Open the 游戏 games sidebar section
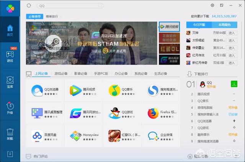This screenshot has width=245, height=162. [10, 57]
